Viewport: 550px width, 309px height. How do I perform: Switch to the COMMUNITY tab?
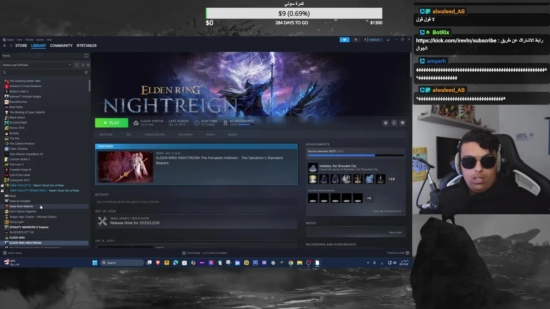pos(61,45)
